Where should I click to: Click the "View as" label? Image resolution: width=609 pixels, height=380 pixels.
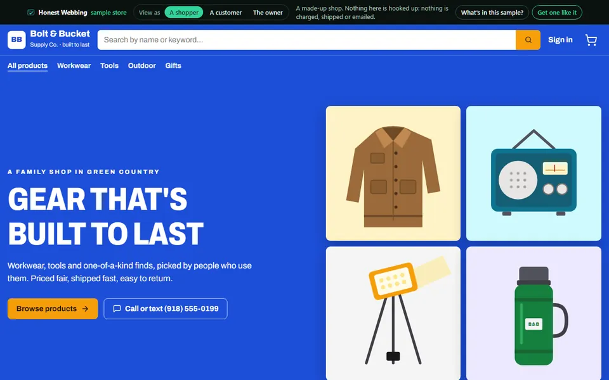pyautogui.click(x=149, y=13)
